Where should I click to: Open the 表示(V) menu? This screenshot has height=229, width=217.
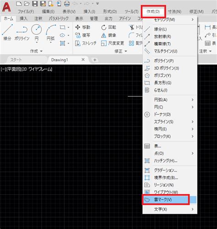click(69, 11)
